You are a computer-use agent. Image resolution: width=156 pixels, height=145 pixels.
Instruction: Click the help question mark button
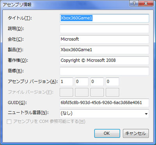click(x=134, y=4)
